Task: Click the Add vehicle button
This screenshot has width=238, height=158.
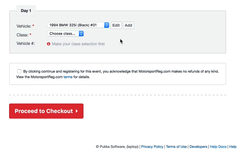Action: coord(128,25)
